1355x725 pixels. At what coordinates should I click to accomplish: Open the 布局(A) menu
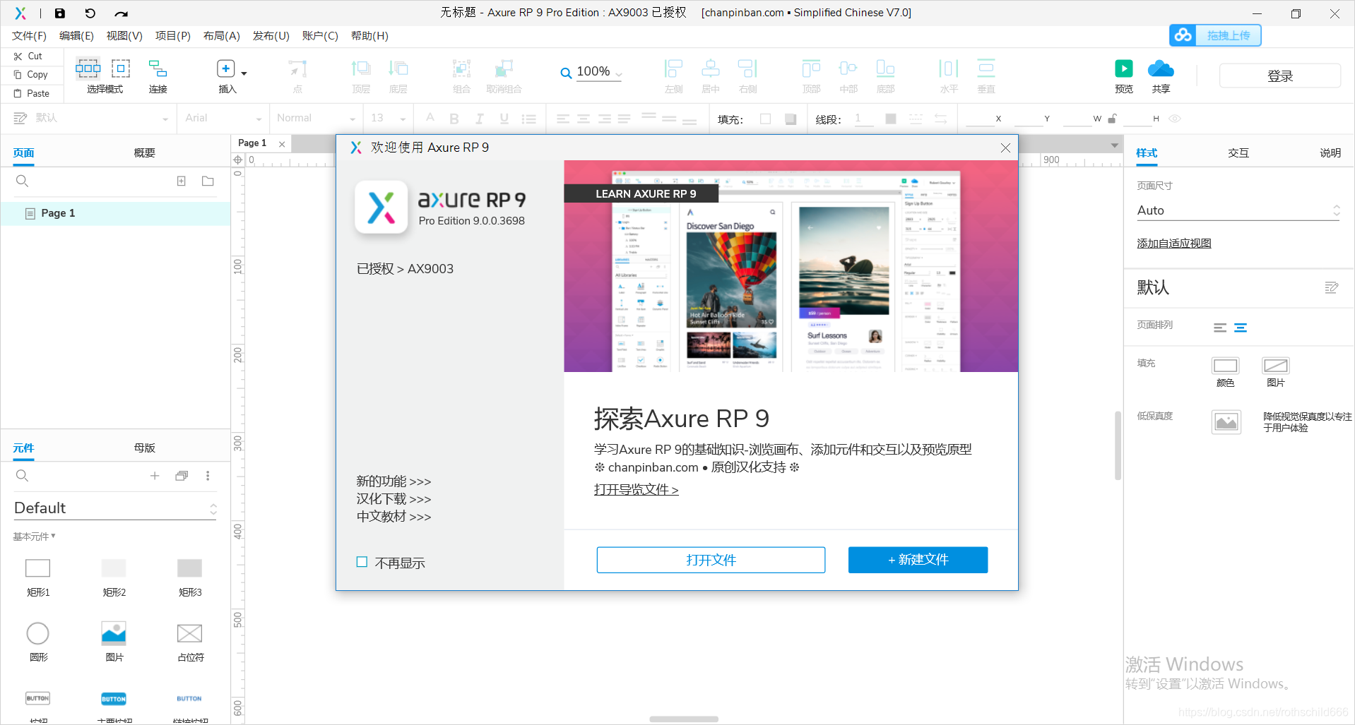tap(222, 36)
